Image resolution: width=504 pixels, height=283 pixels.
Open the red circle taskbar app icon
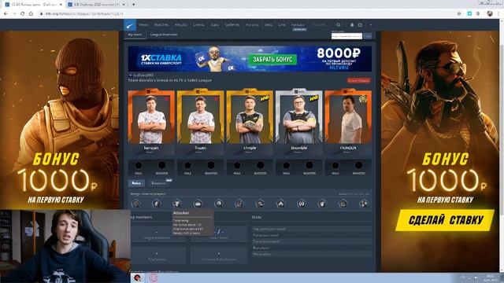point(138,277)
